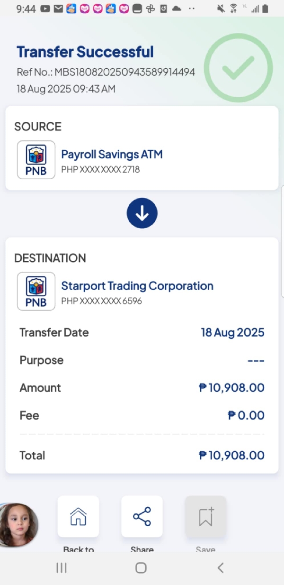Open the recent apps navigation button
Screen dimensions: 284x585
pos(62,567)
